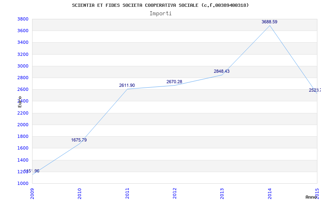
Task: Click the 2848.43 data label
Action: click(222, 72)
